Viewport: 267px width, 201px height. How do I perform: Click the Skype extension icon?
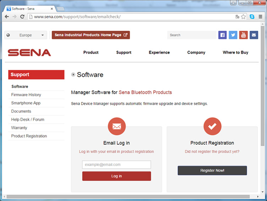(x=252, y=17)
